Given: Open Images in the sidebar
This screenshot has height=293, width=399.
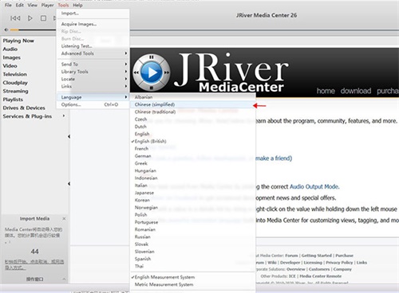Looking at the screenshot, I should click(x=11, y=57).
